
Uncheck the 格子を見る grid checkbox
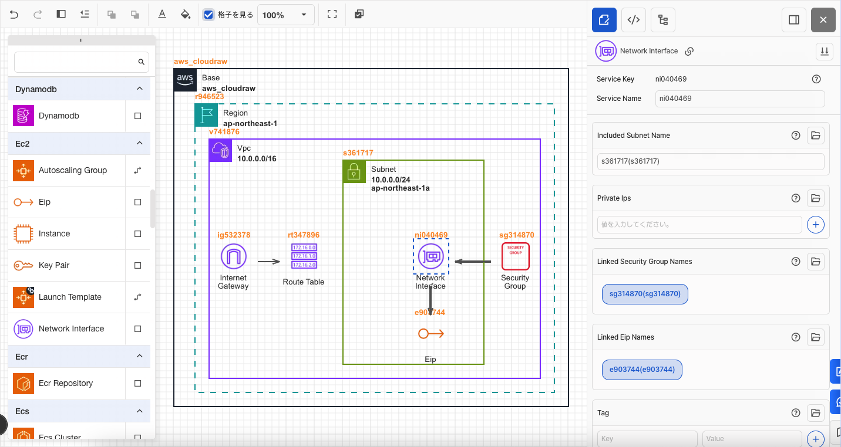(208, 15)
